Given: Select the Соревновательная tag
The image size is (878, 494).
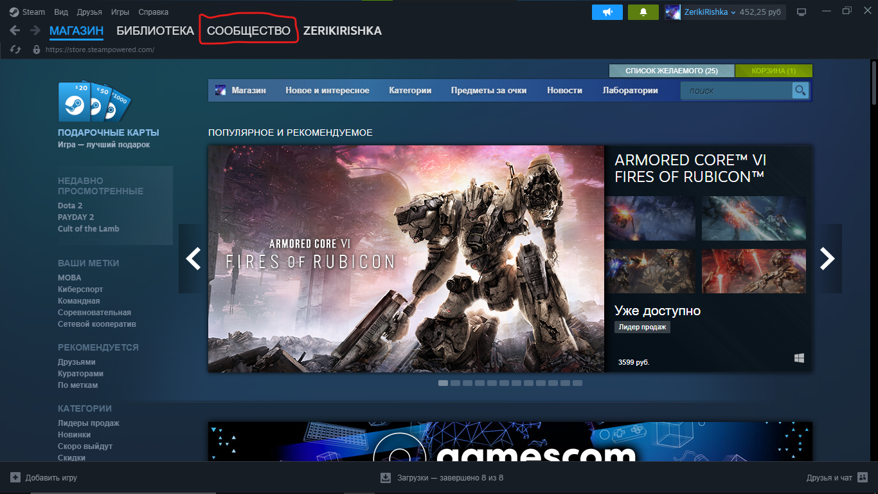Looking at the screenshot, I should tap(94, 313).
